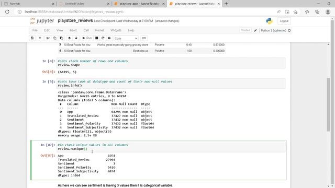The image size is (335, 188).
Task: Click the memory usage line in output
Action: (x=77, y=135)
